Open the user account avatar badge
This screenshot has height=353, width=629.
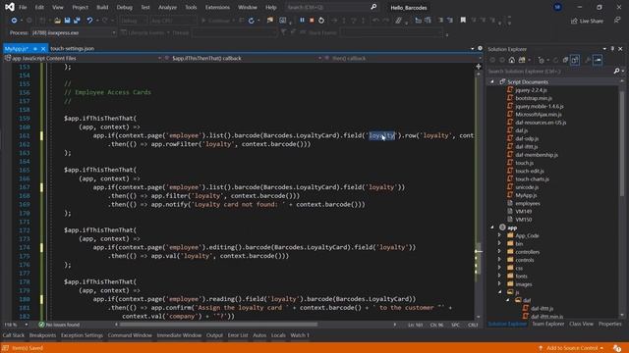557,7
